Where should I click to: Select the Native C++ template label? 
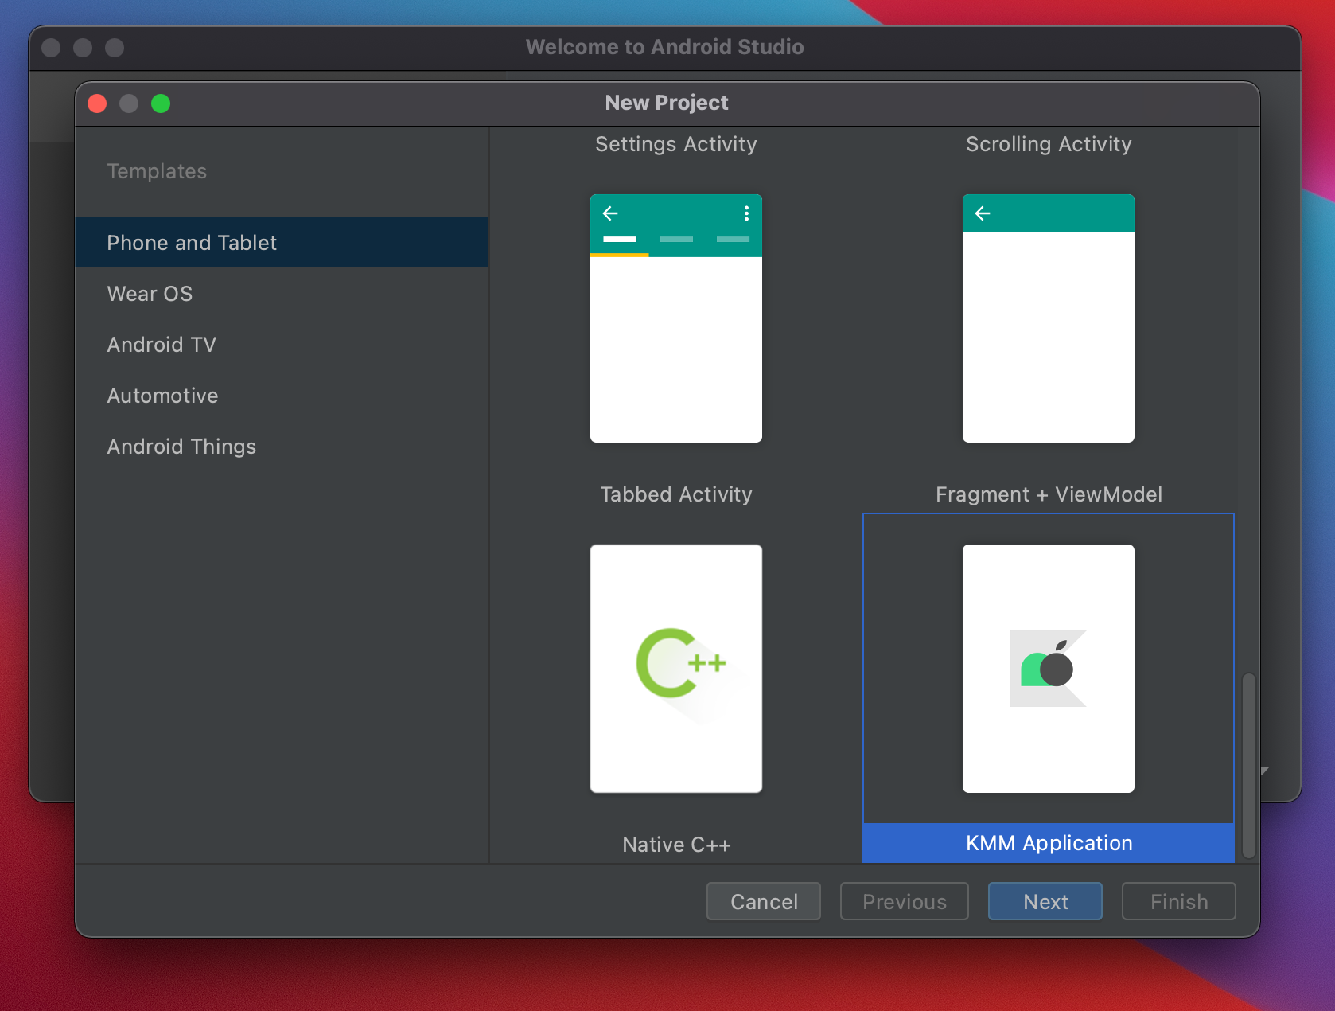[x=676, y=845]
